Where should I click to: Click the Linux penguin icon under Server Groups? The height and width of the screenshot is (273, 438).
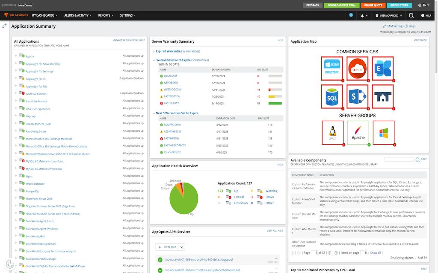tap(333, 133)
